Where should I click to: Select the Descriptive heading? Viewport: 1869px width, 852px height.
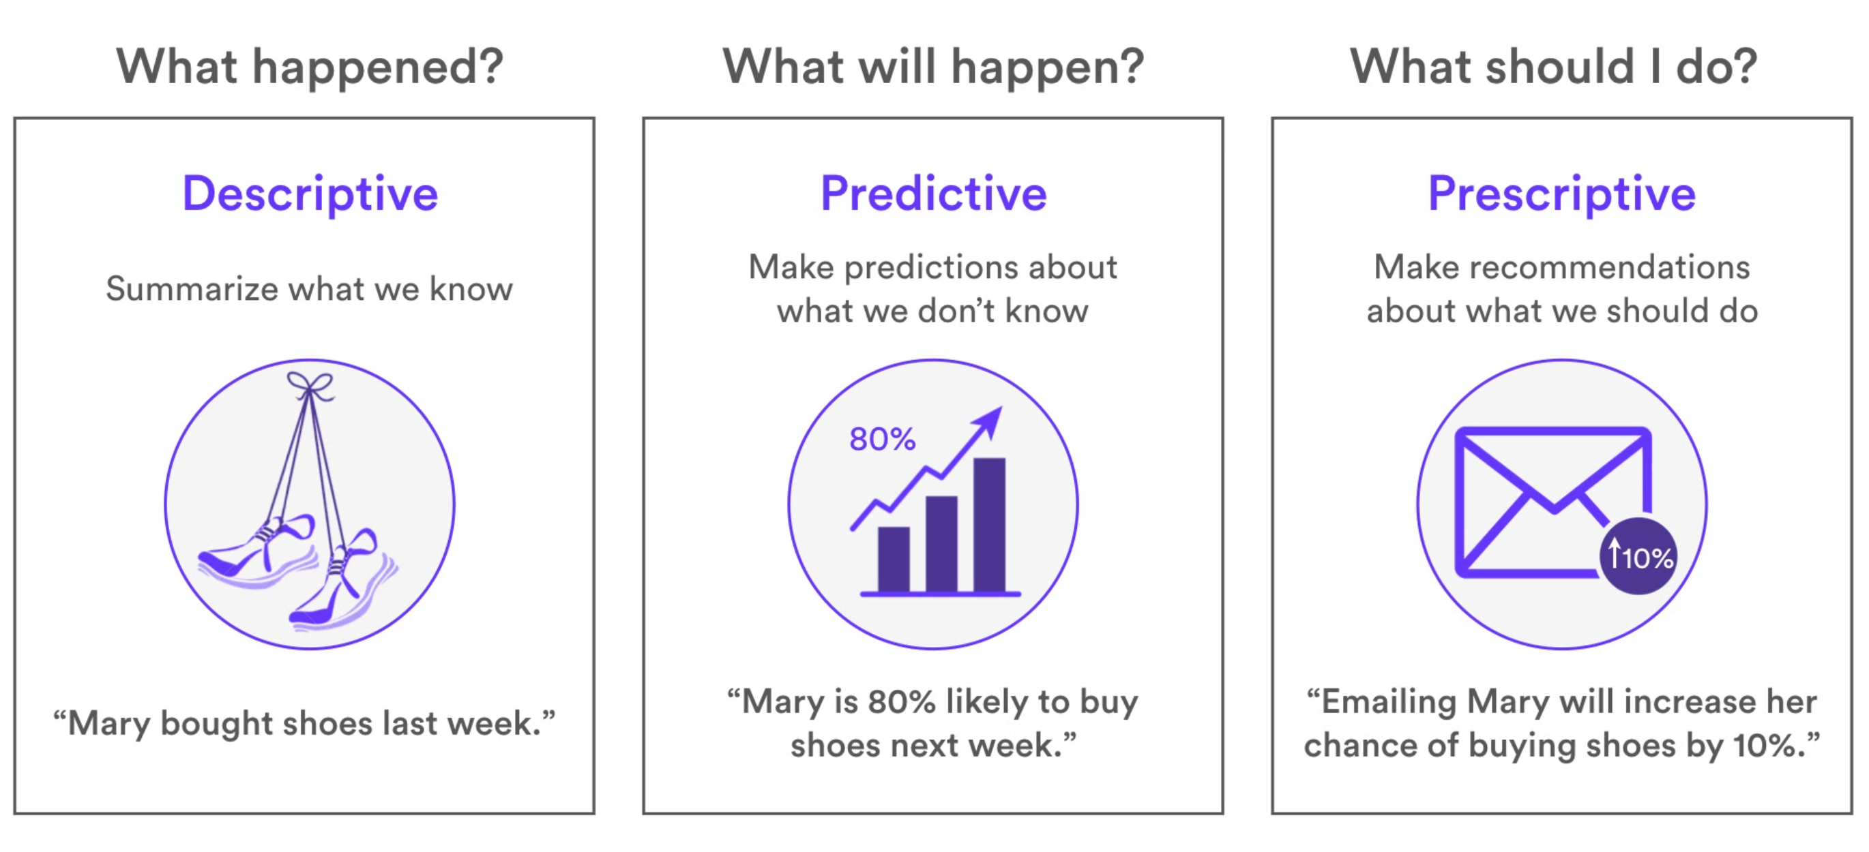310,194
